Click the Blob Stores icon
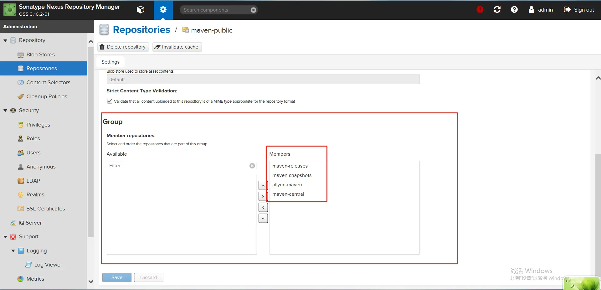 [21, 55]
